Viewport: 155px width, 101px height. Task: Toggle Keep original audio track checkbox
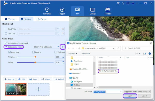[6, 43]
